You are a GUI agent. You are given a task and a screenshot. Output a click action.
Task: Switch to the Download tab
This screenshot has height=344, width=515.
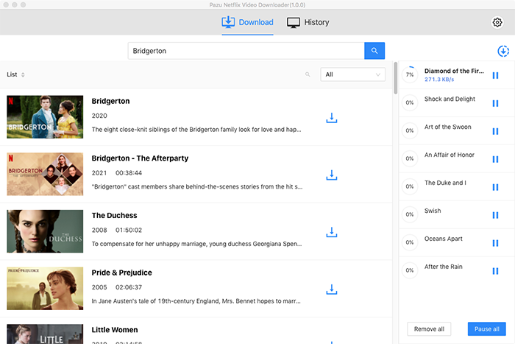247,22
